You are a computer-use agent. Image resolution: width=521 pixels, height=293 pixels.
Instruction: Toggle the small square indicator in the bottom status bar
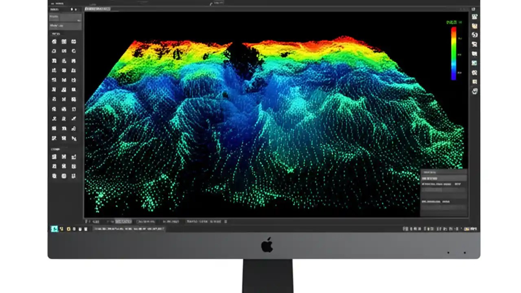[x=225, y=221]
